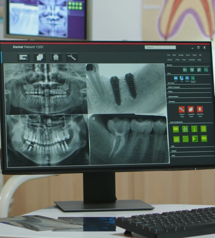Open the View menu in menu bar

184,60
